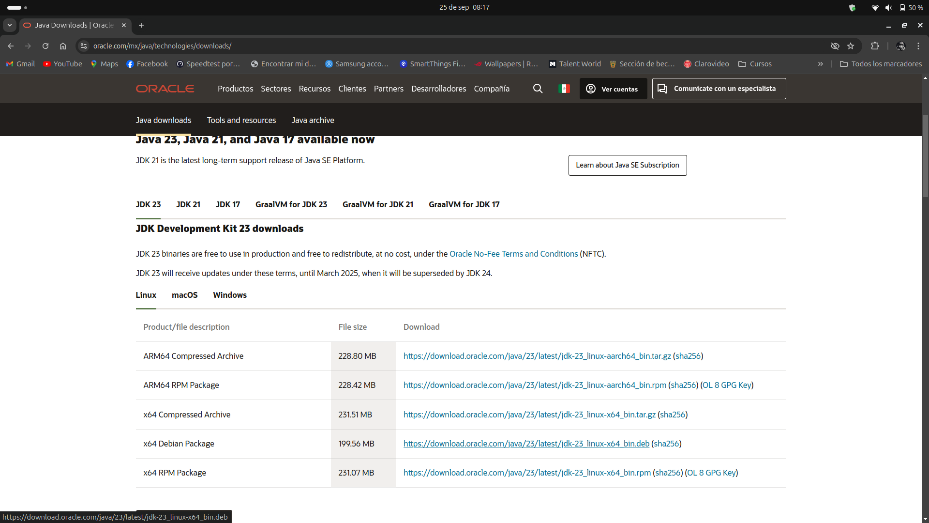
Task: Expand the Partners menu
Action: pos(389,89)
